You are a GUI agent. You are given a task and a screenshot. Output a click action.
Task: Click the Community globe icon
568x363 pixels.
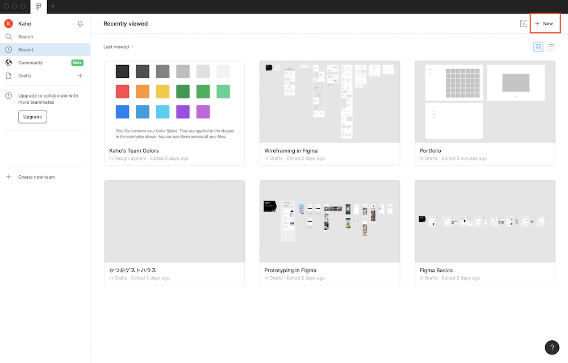[x=9, y=62]
